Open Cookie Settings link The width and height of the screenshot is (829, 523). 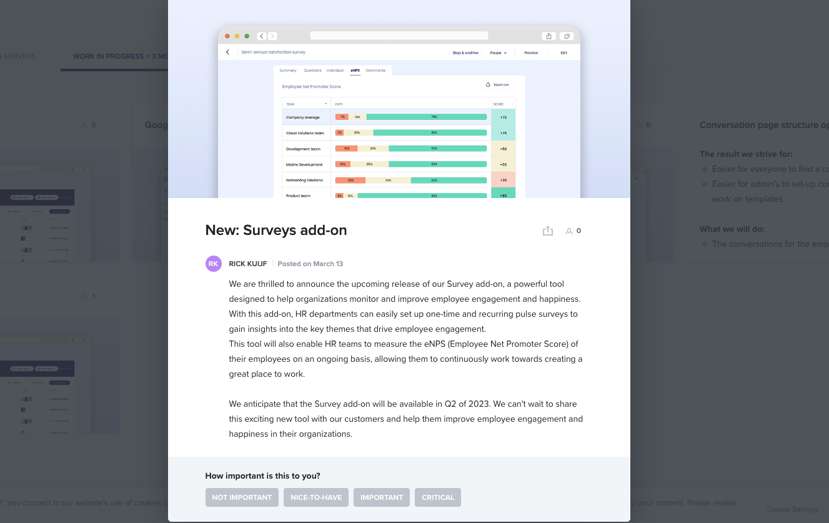click(x=792, y=509)
